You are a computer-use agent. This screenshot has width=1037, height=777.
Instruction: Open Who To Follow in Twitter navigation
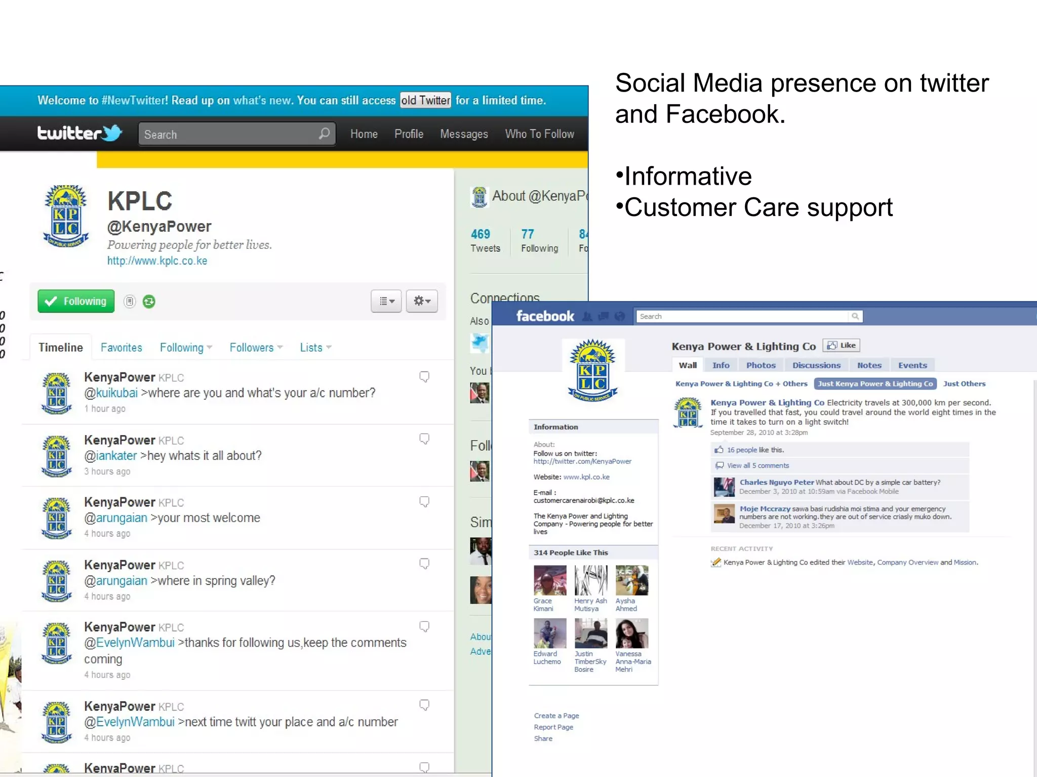coord(539,134)
